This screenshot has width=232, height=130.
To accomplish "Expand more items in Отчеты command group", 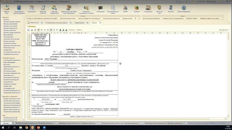I will click(x=138, y=18).
